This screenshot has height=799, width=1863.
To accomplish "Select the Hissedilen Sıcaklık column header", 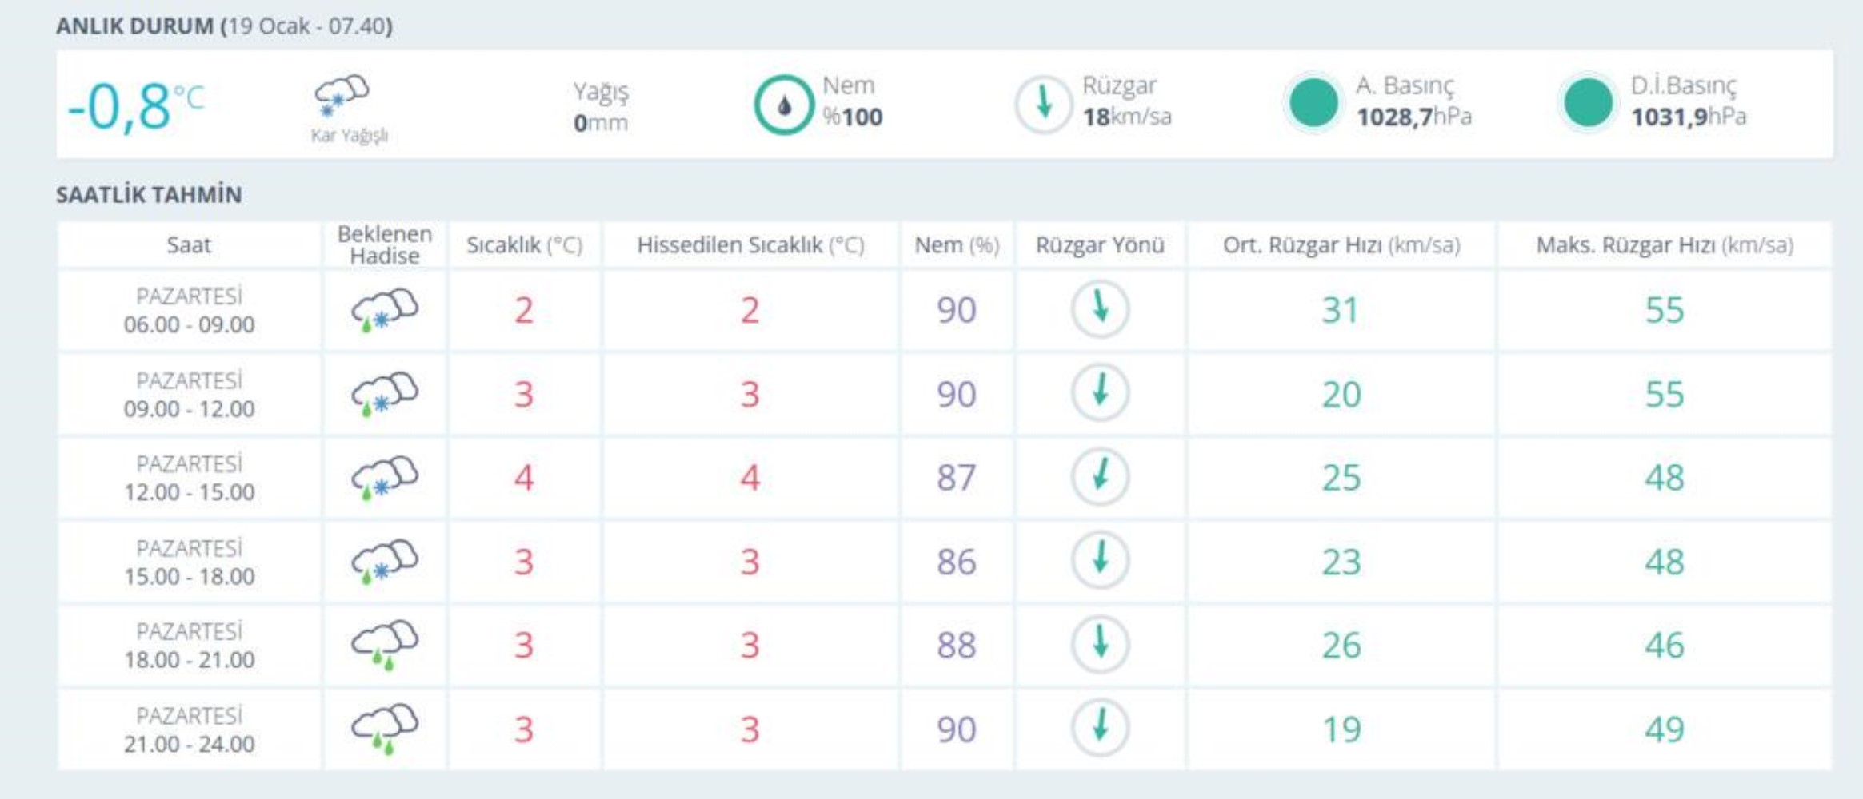I will (x=750, y=245).
